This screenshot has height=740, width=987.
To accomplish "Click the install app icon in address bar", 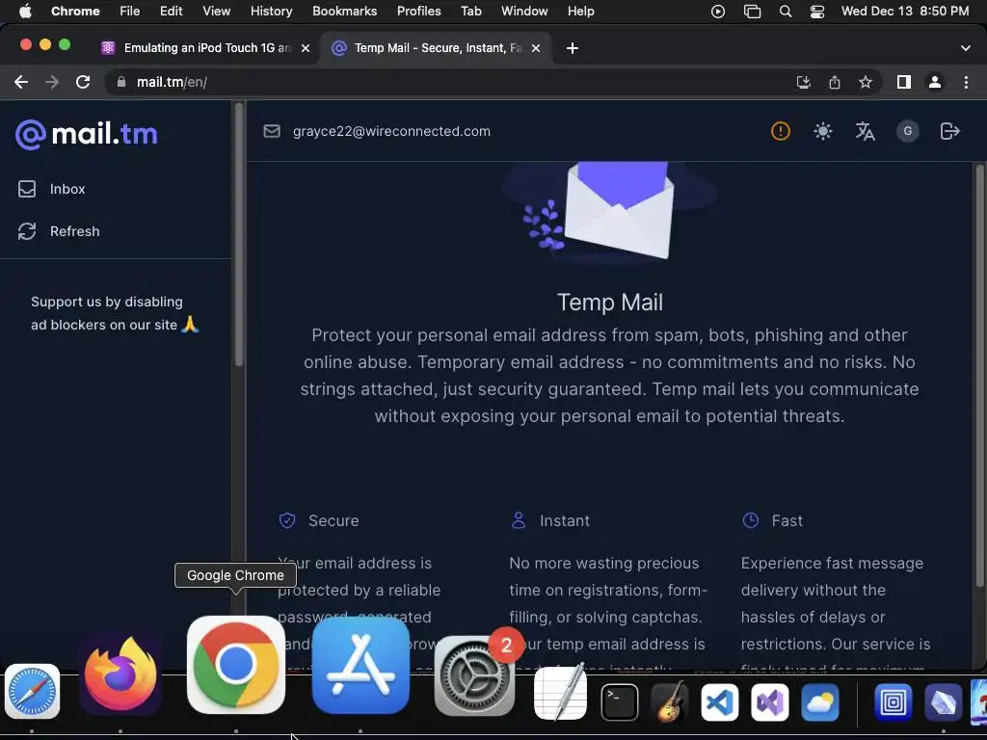I will click(x=803, y=82).
